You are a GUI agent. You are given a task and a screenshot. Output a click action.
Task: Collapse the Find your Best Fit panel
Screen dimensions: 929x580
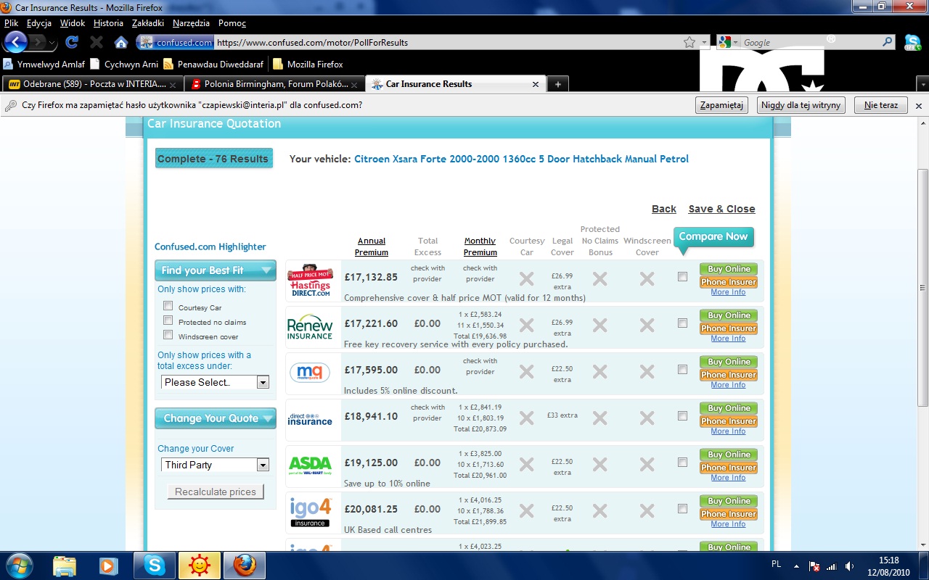[x=266, y=270]
